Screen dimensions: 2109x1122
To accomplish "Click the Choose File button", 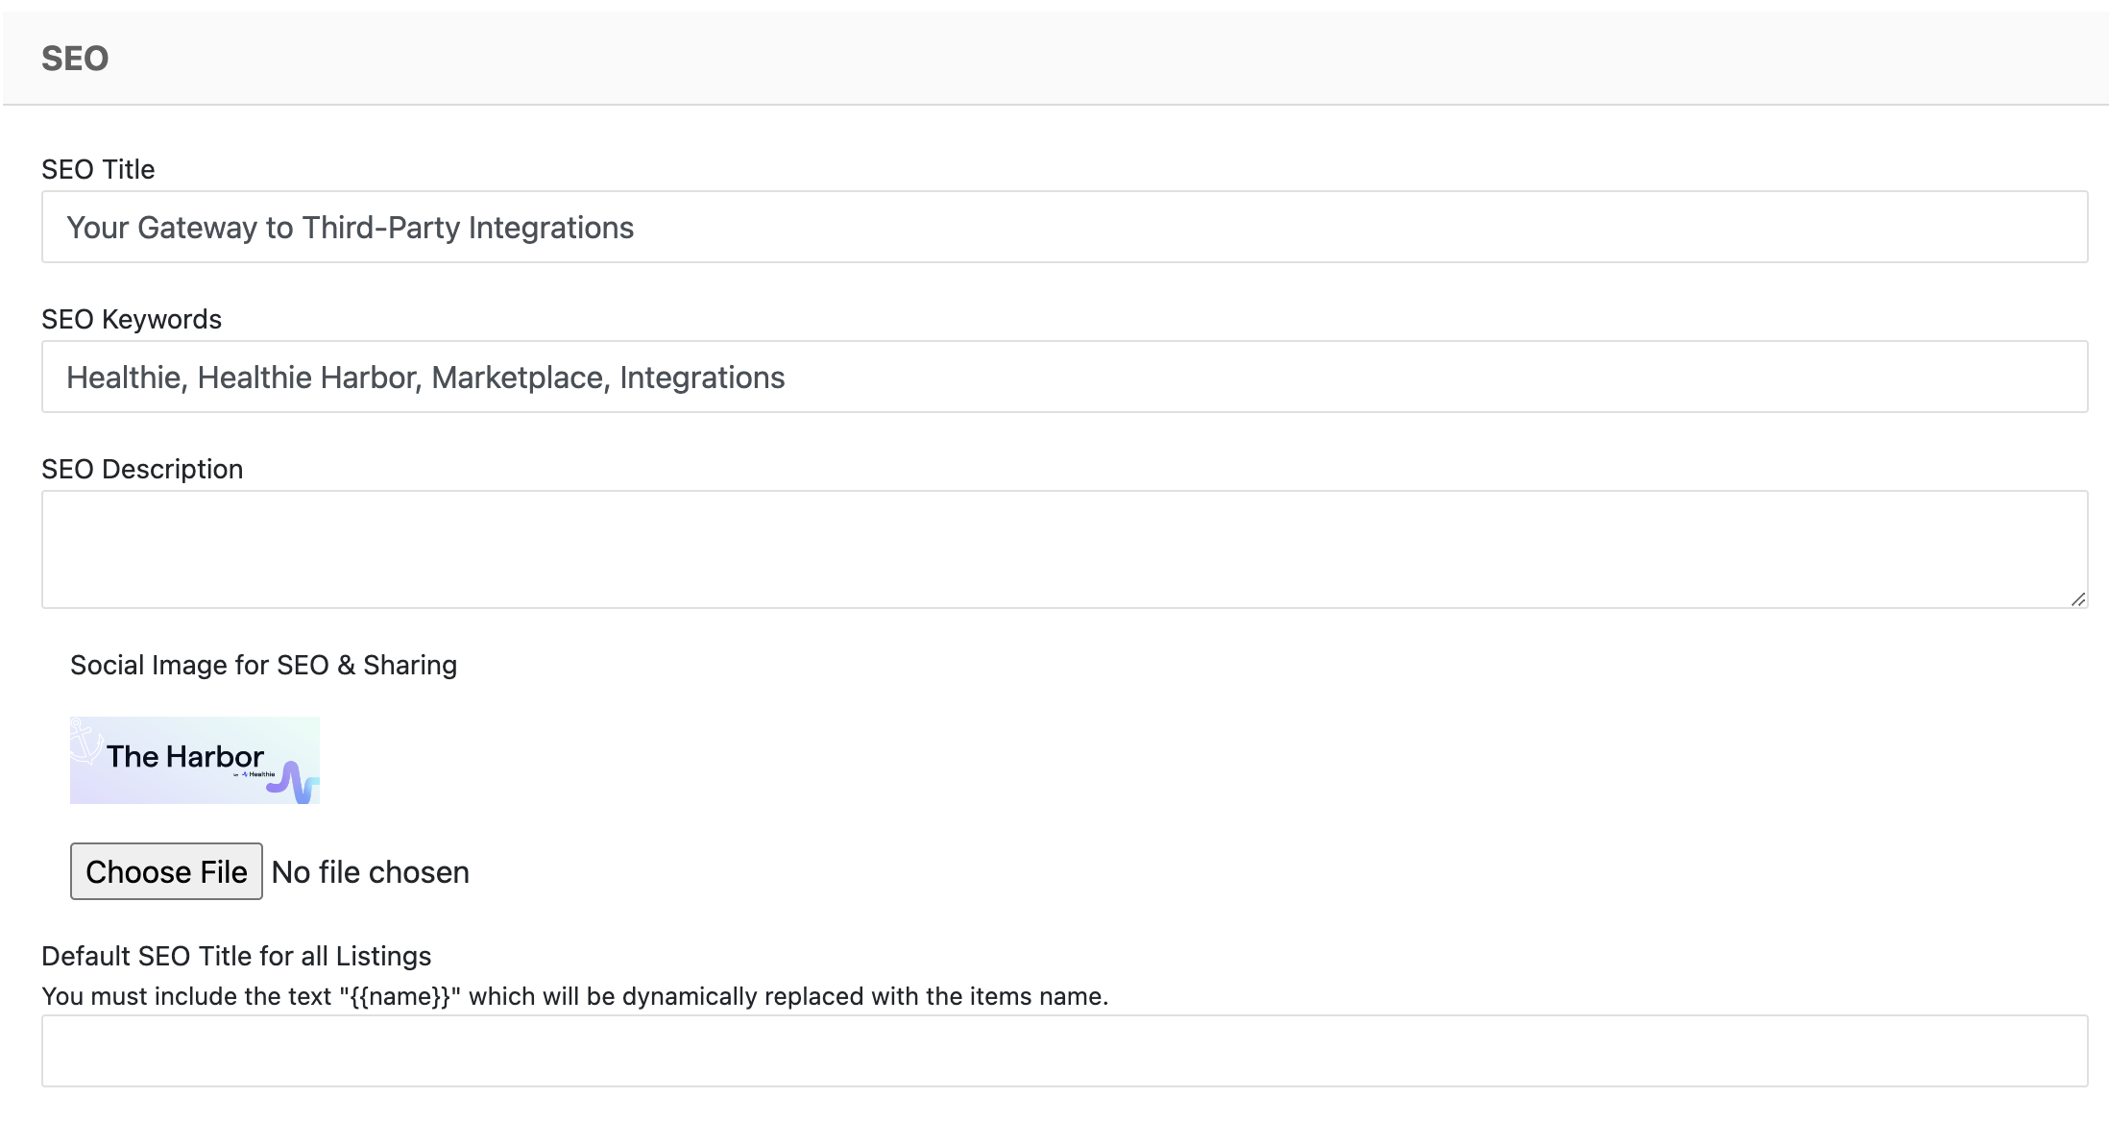I will [166, 871].
